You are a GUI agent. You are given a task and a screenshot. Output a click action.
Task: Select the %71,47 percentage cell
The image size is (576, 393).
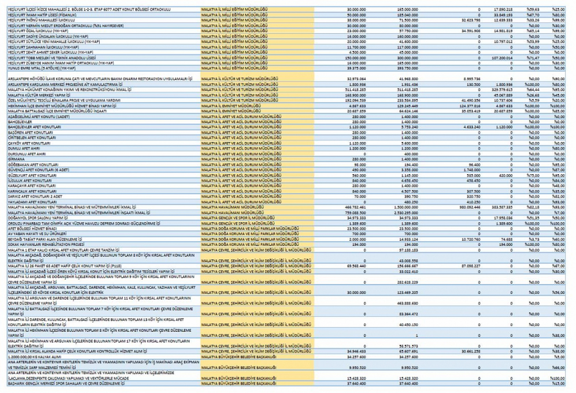(533, 58)
